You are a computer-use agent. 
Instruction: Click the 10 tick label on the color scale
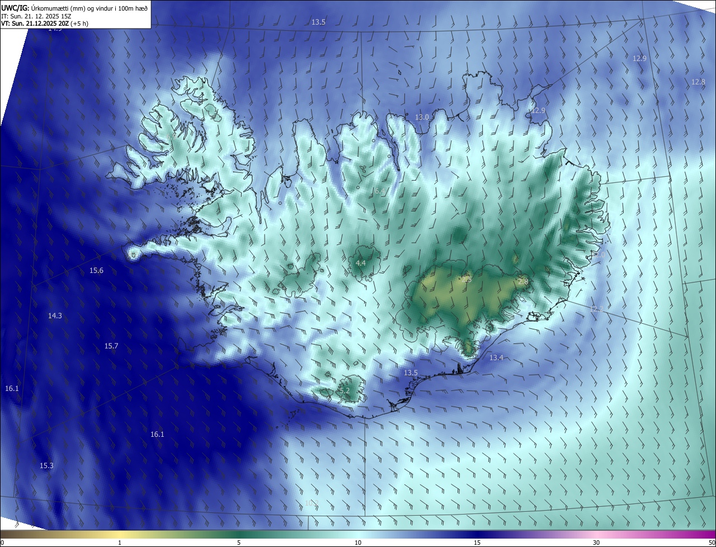[x=358, y=543]
